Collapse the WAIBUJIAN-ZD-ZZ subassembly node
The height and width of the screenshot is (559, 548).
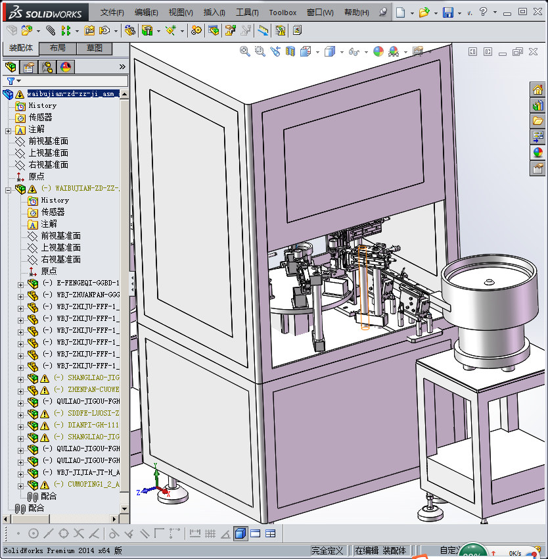click(x=8, y=189)
